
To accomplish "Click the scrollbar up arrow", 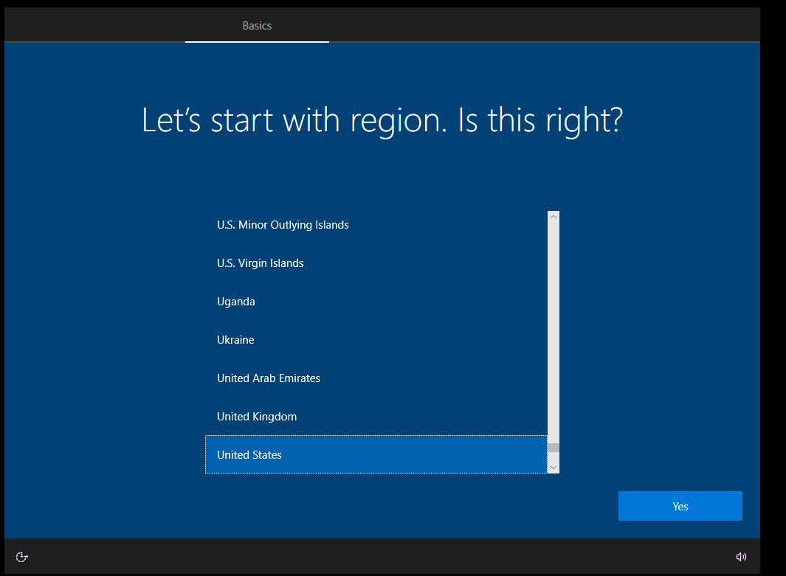I will coord(554,216).
